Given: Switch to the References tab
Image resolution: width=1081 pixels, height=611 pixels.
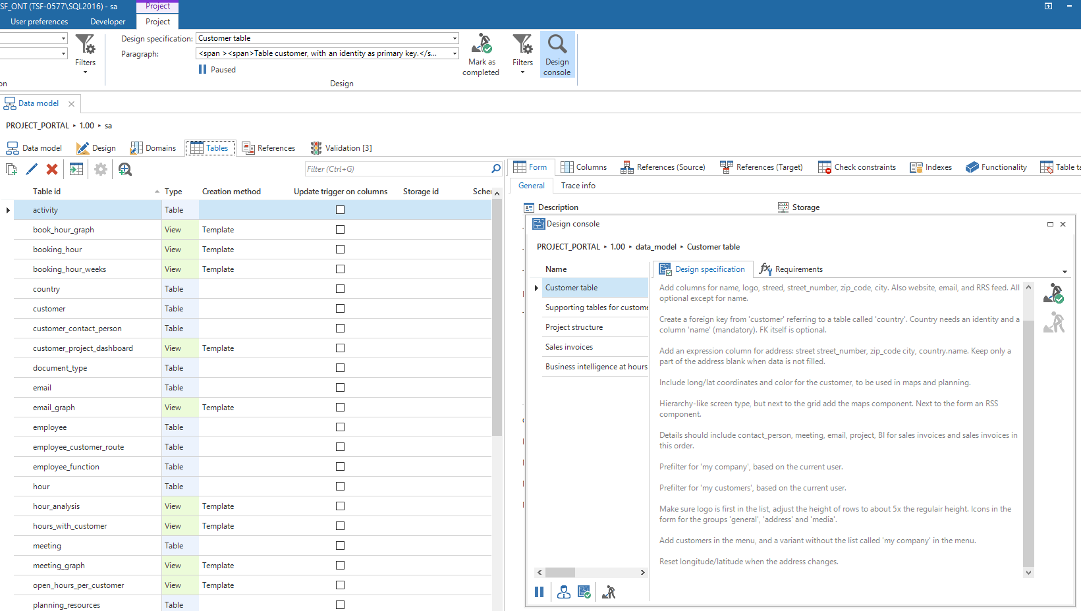Looking at the screenshot, I should 269,148.
